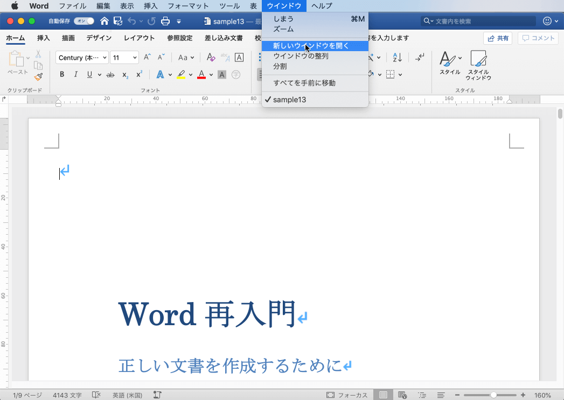Click zoom in plus button
The image size is (564, 400).
523,395
